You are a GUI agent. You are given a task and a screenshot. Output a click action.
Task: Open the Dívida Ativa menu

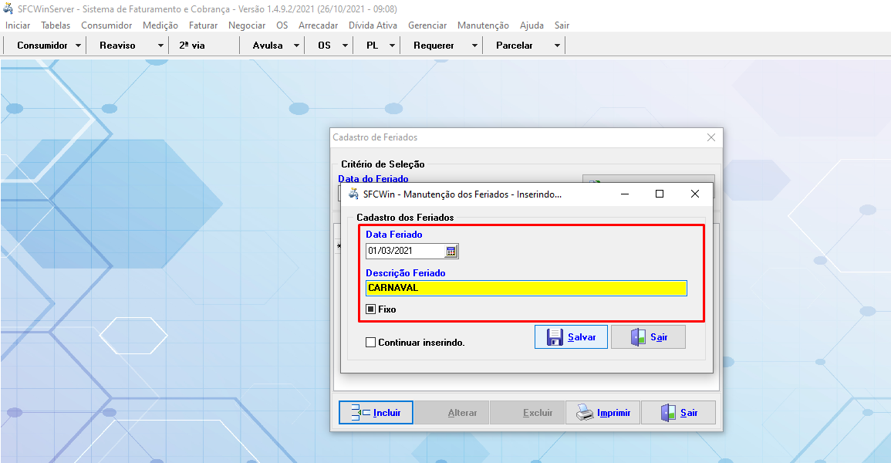pos(373,25)
